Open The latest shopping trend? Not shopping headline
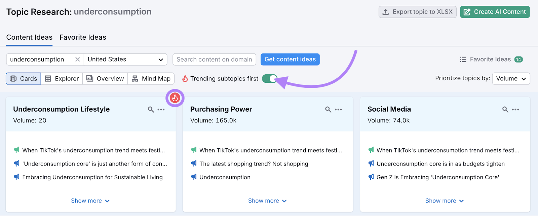Image resolution: width=538 pixels, height=216 pixels. (254, 164)
